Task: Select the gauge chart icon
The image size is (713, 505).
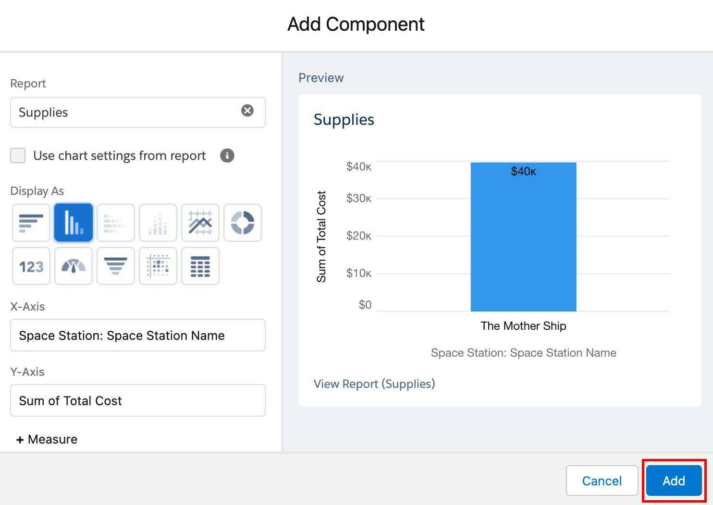Action: click(74, 266)
